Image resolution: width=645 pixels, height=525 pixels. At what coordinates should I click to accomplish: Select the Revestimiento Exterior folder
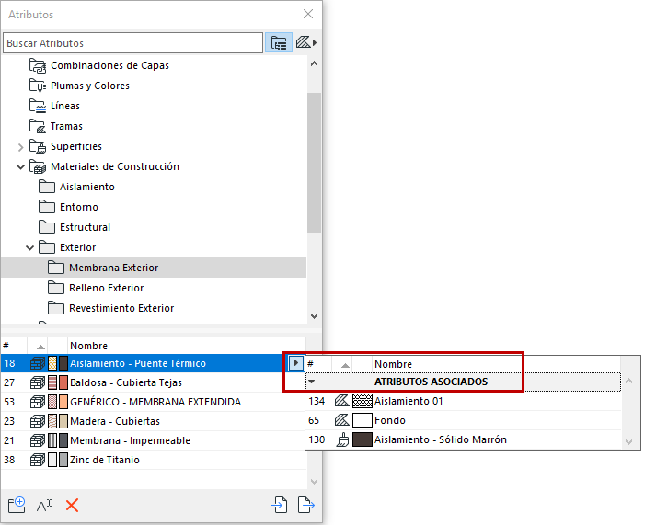coord(121,308)
